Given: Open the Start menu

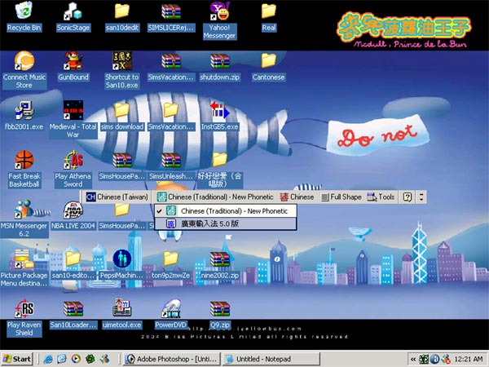Looking at the screenshot, I should pos(17,359).
